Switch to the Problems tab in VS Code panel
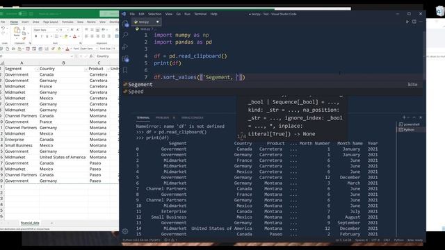 coord(162,117)
